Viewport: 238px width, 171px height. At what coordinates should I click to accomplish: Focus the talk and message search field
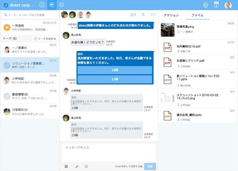tap(30, 15)
